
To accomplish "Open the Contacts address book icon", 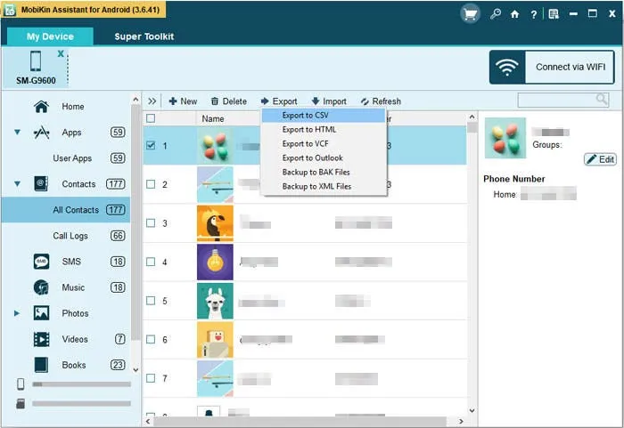I will tap(41, 183).
